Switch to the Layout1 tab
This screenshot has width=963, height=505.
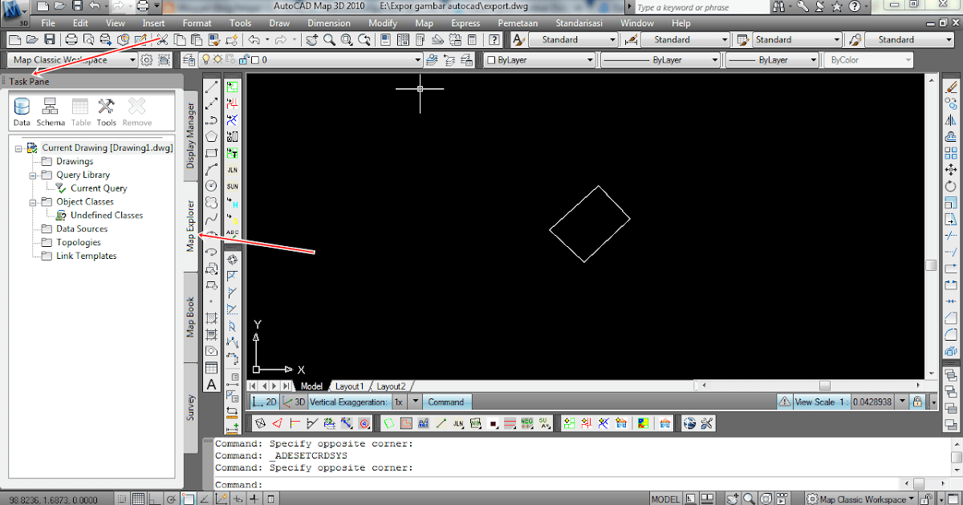point(349,386)
